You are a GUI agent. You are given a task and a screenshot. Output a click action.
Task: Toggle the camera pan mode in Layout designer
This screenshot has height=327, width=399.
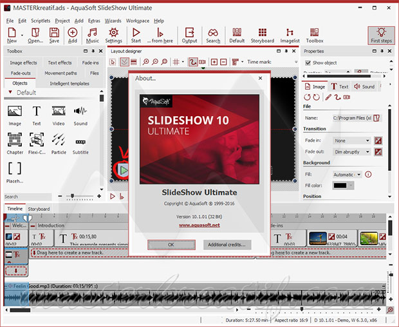(x=202, y=62)
